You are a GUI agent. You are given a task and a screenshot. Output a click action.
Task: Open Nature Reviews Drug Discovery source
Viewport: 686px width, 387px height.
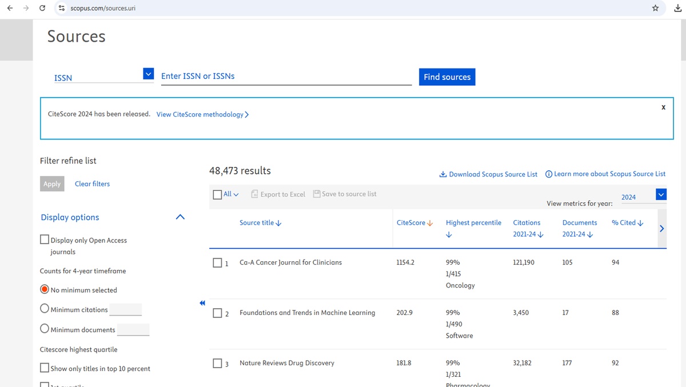287,363
